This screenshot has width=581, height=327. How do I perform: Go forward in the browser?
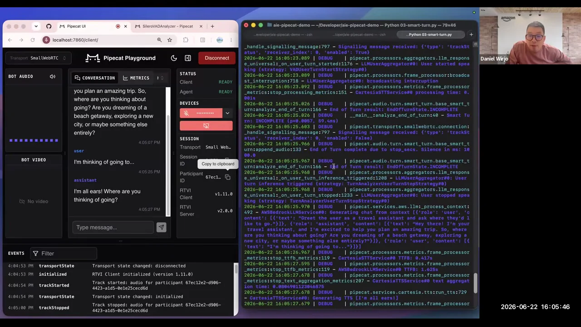21,40
